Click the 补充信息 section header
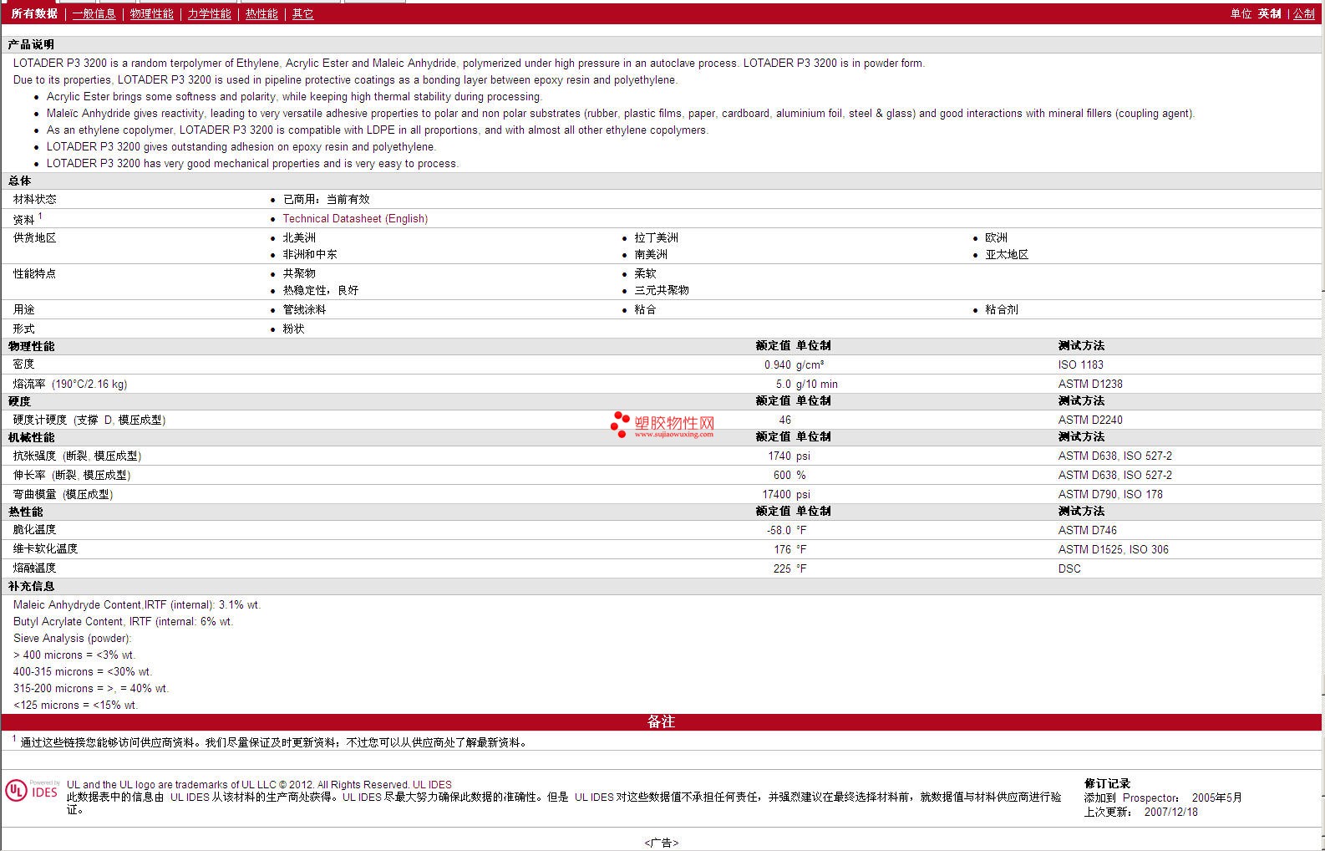 (31, 587)
